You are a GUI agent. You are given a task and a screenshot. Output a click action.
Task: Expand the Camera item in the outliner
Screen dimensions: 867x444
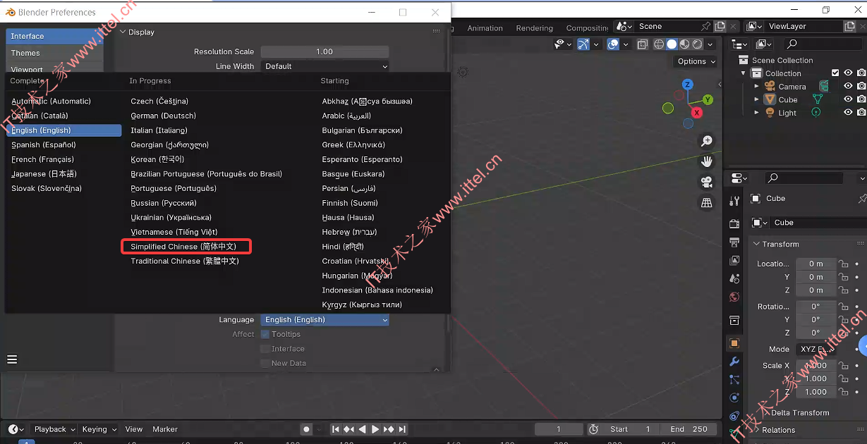tap(757, 87)
